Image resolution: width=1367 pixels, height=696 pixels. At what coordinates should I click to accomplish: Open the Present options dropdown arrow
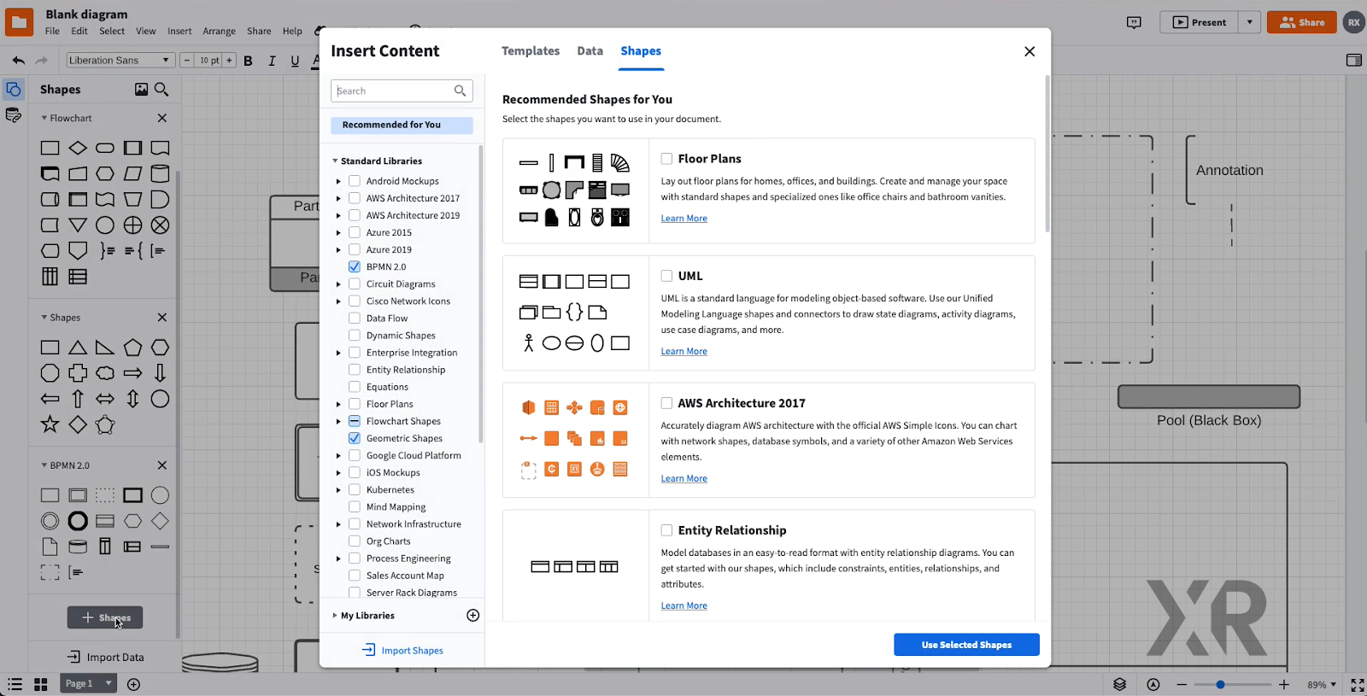pyautogui.click(x=1249, y=23)
